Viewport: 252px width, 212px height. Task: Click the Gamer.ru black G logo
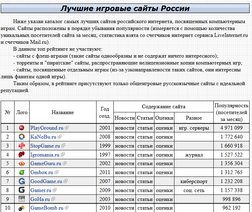21,190
